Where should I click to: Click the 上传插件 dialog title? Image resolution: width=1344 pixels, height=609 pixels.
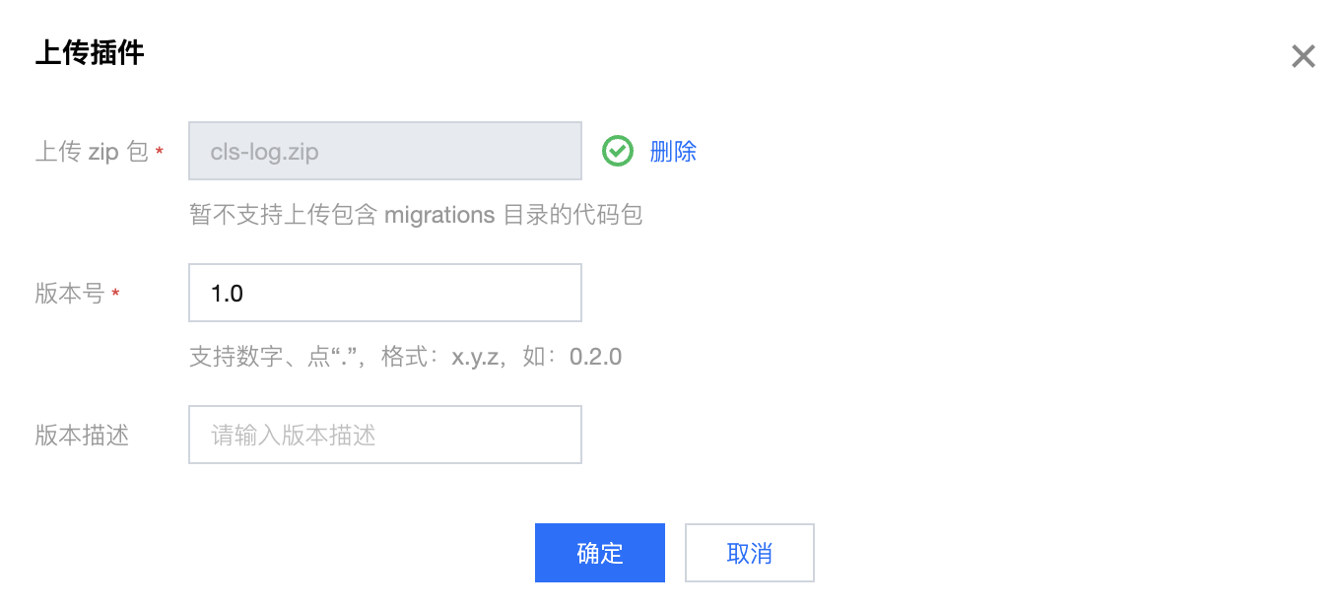pyautogui.click(x=90, y=52)
